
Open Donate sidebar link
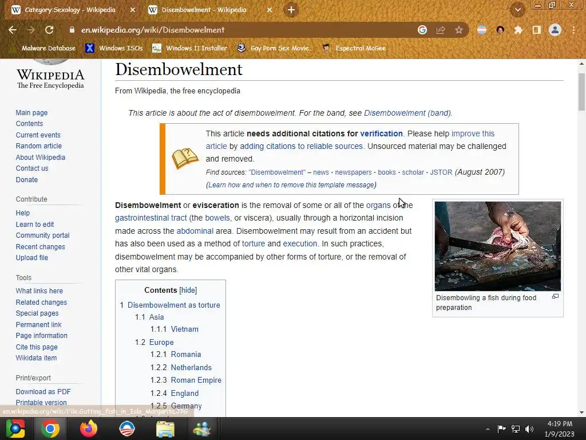[x=27, y=179]
